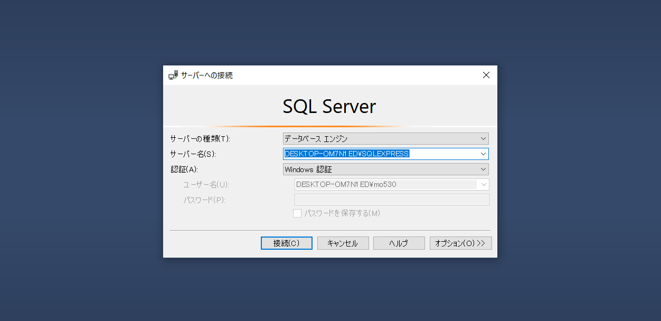The height and width of the screenshot is (321, 661).
Task: Click the server connection dialog title icon
Action: [x=173, y=75]
